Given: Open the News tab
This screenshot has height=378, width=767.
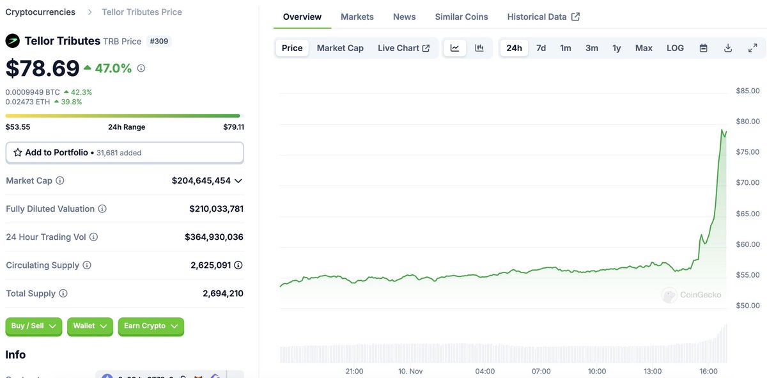Looking at the screenshot, I should coord(404,17).
